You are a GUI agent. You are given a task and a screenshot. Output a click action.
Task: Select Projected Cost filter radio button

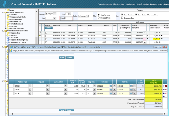point(98,17)
